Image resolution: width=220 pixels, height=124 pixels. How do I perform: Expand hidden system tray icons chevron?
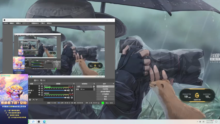[197, 122]
